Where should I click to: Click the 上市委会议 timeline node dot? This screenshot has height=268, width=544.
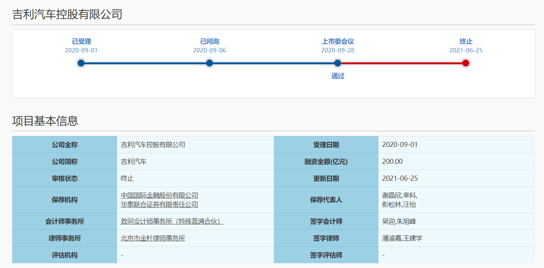tap(338, 63)
